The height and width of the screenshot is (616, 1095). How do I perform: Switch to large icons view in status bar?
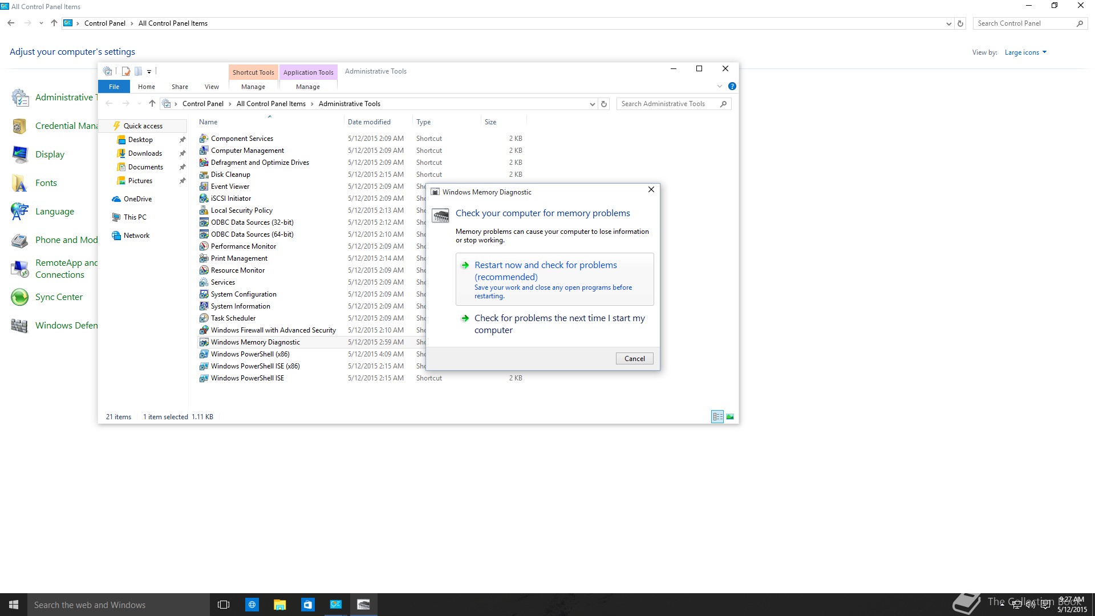730,417
